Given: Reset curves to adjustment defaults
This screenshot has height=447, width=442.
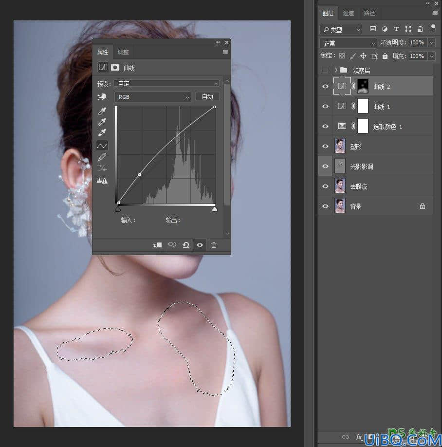Looking at the screenshot, I should 186,245.
